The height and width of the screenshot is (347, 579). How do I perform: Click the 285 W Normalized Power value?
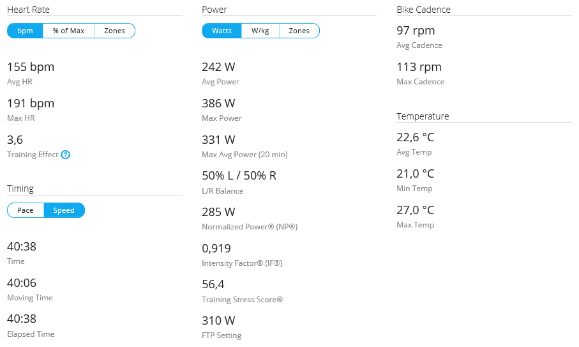[x=218, y=212]
